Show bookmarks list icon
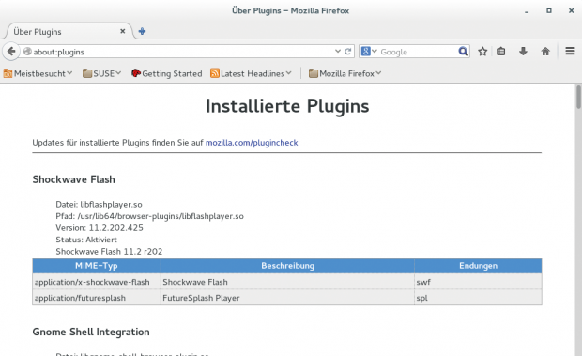The height and width of the screenshot is (356, 582). [501, 52]
